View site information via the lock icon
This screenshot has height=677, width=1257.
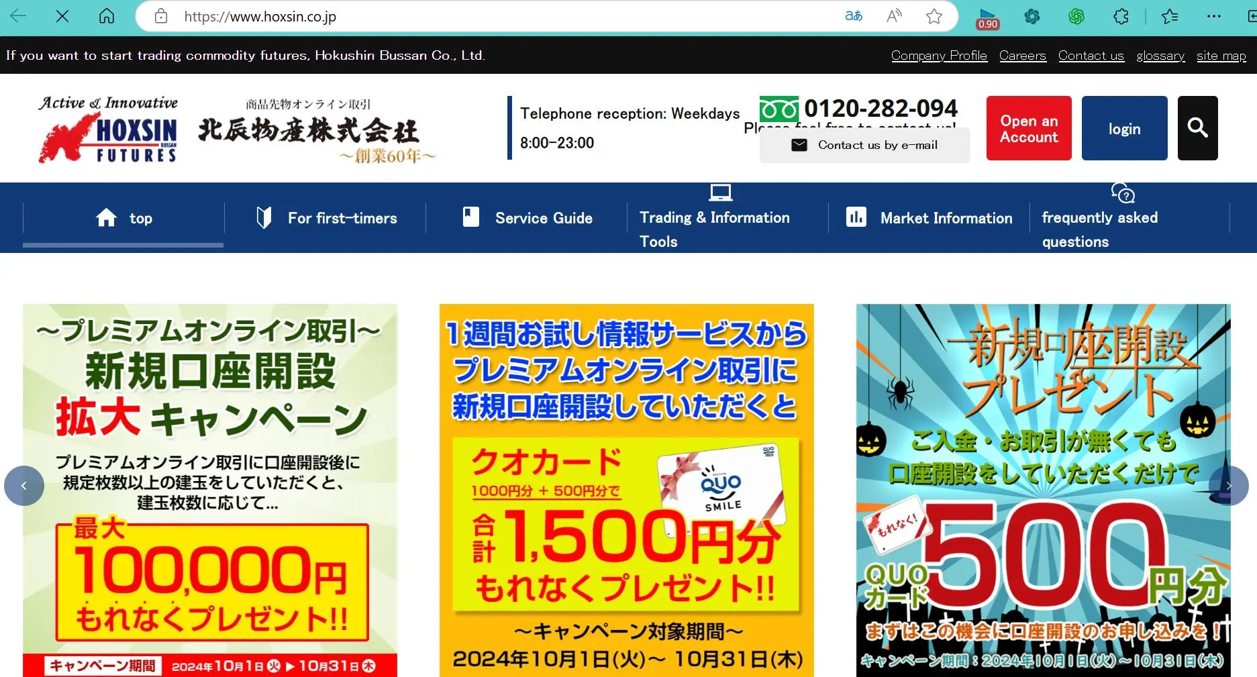click(161, 16)
